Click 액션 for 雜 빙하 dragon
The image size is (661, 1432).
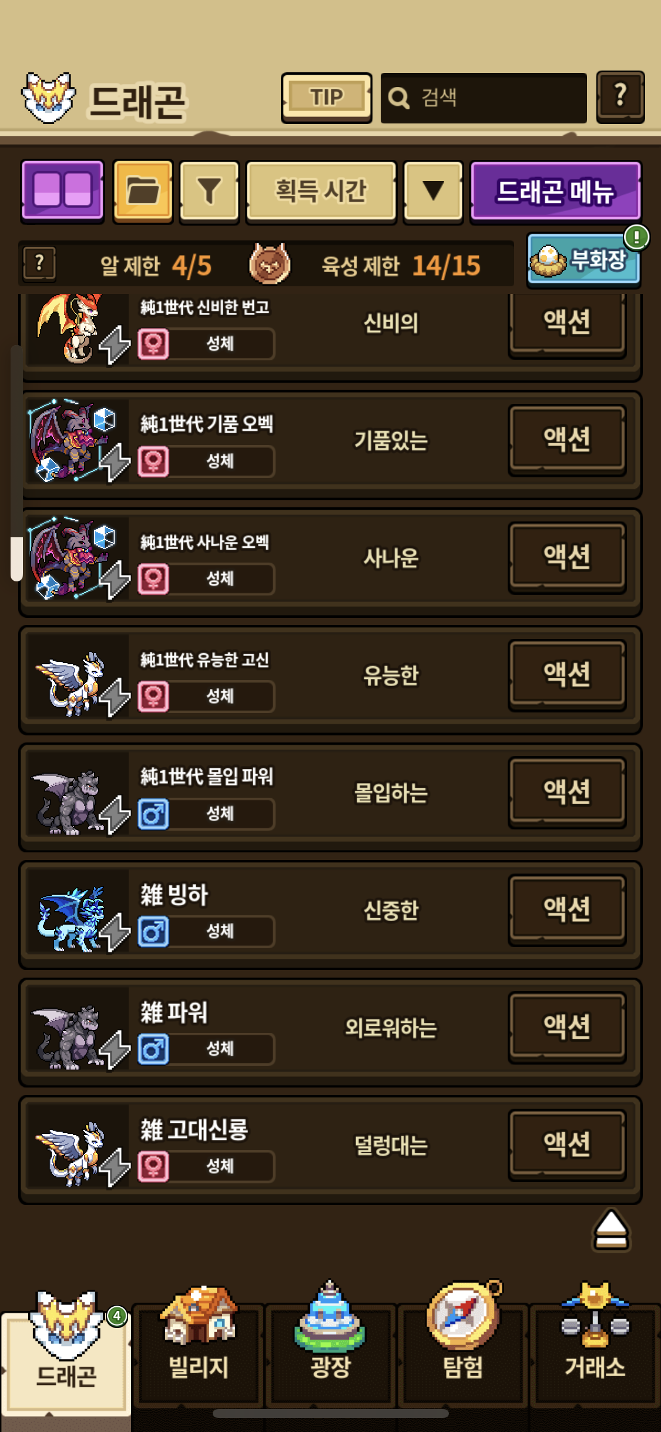pyautogui.click(x=567, y=910)
